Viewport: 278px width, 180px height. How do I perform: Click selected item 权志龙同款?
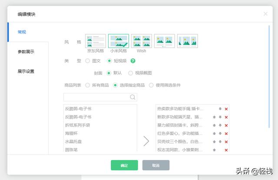(179, 150)
